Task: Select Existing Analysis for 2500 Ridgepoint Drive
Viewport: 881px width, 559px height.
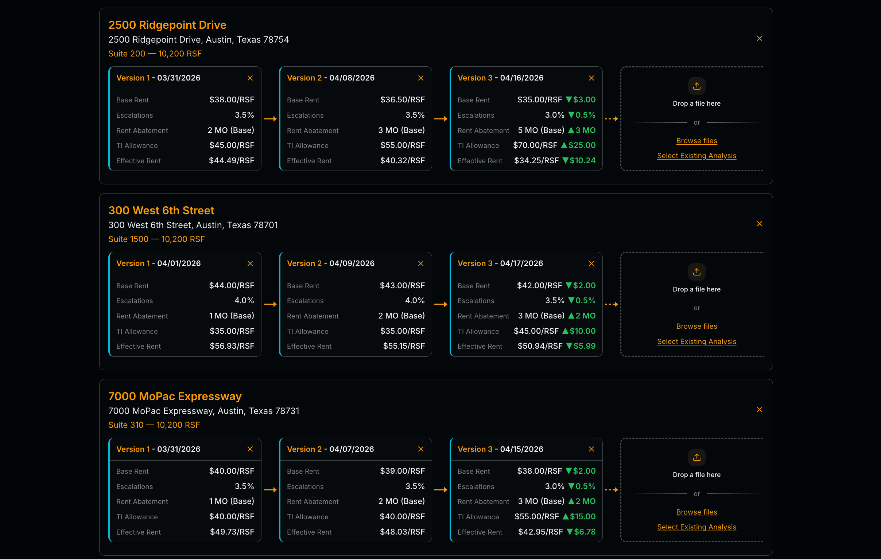Action: (696, 155)
